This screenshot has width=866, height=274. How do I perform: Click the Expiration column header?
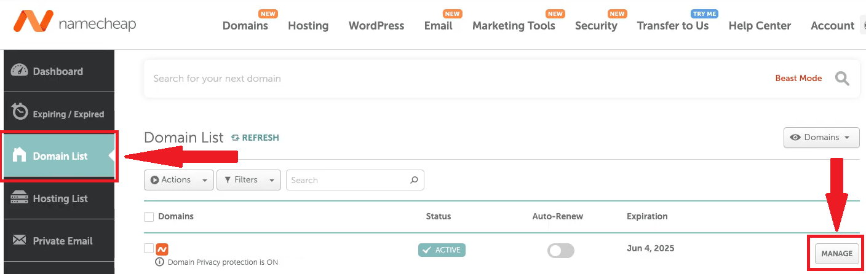647,216
